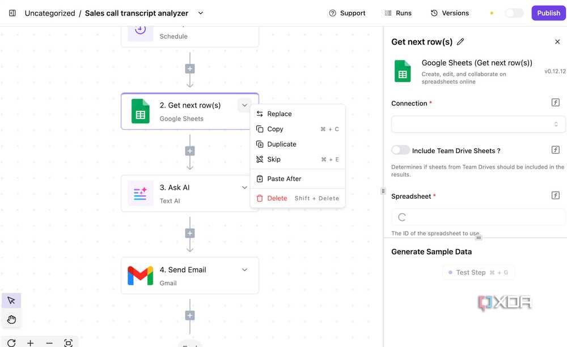Select the 3. Ask AI step

[190, 194]
